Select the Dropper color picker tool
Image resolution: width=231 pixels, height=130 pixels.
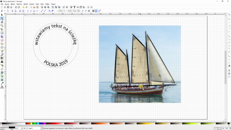click(2, 83)
